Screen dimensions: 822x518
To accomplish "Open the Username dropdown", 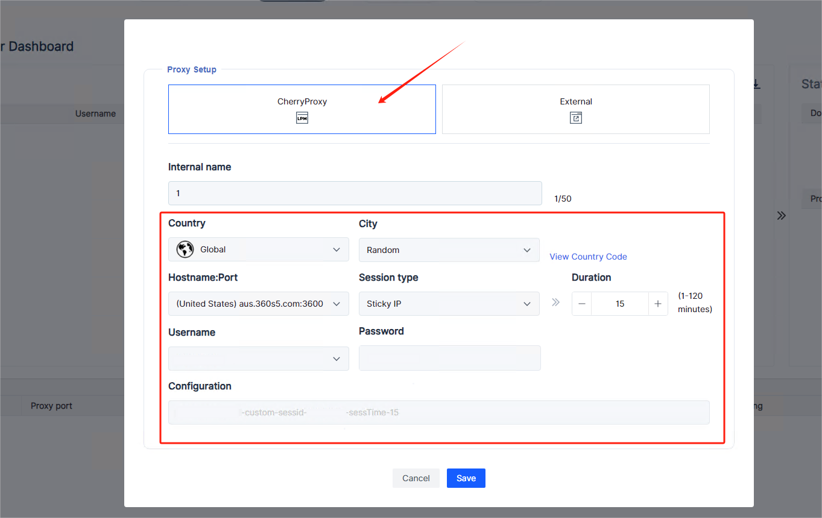I will click(x=258, y=359).
